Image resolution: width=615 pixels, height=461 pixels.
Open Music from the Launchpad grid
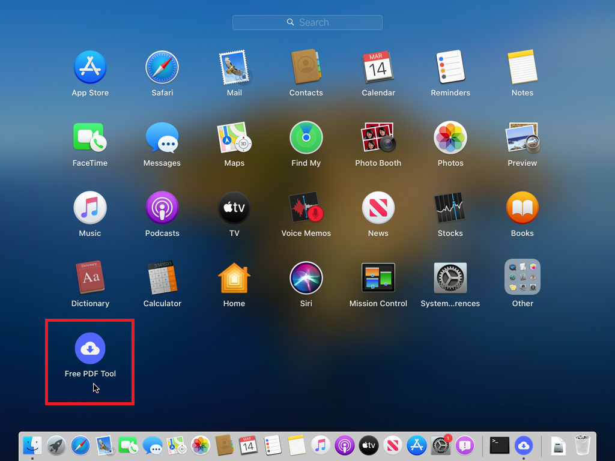pyautogui.click(x=90, y=208)
